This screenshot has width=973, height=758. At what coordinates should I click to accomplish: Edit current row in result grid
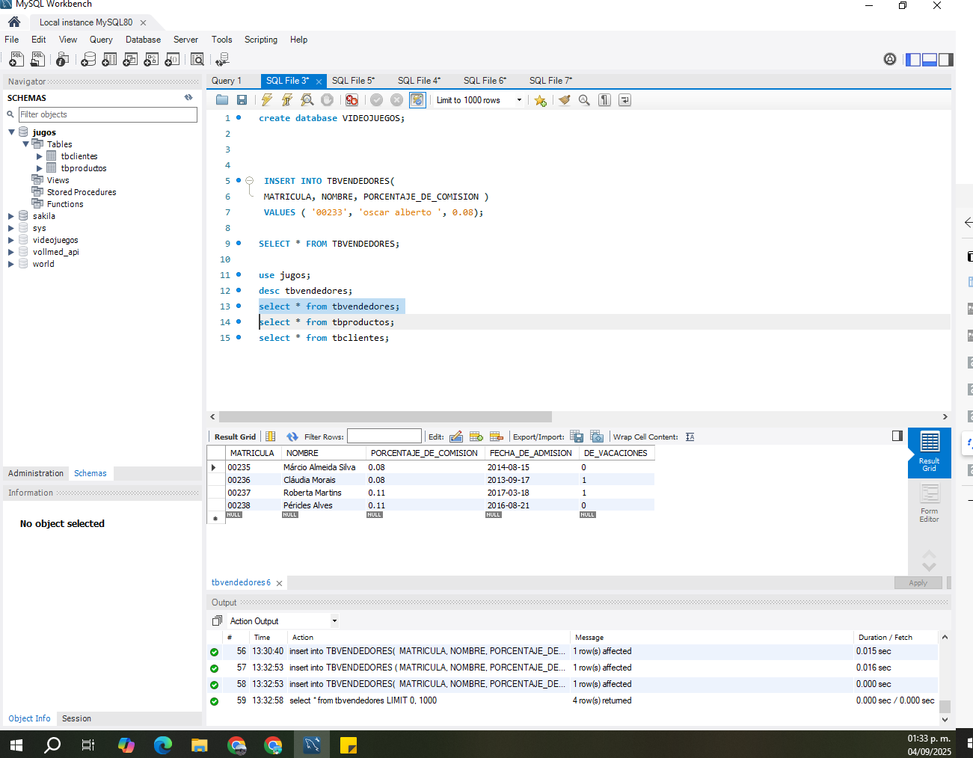(456, 437)
